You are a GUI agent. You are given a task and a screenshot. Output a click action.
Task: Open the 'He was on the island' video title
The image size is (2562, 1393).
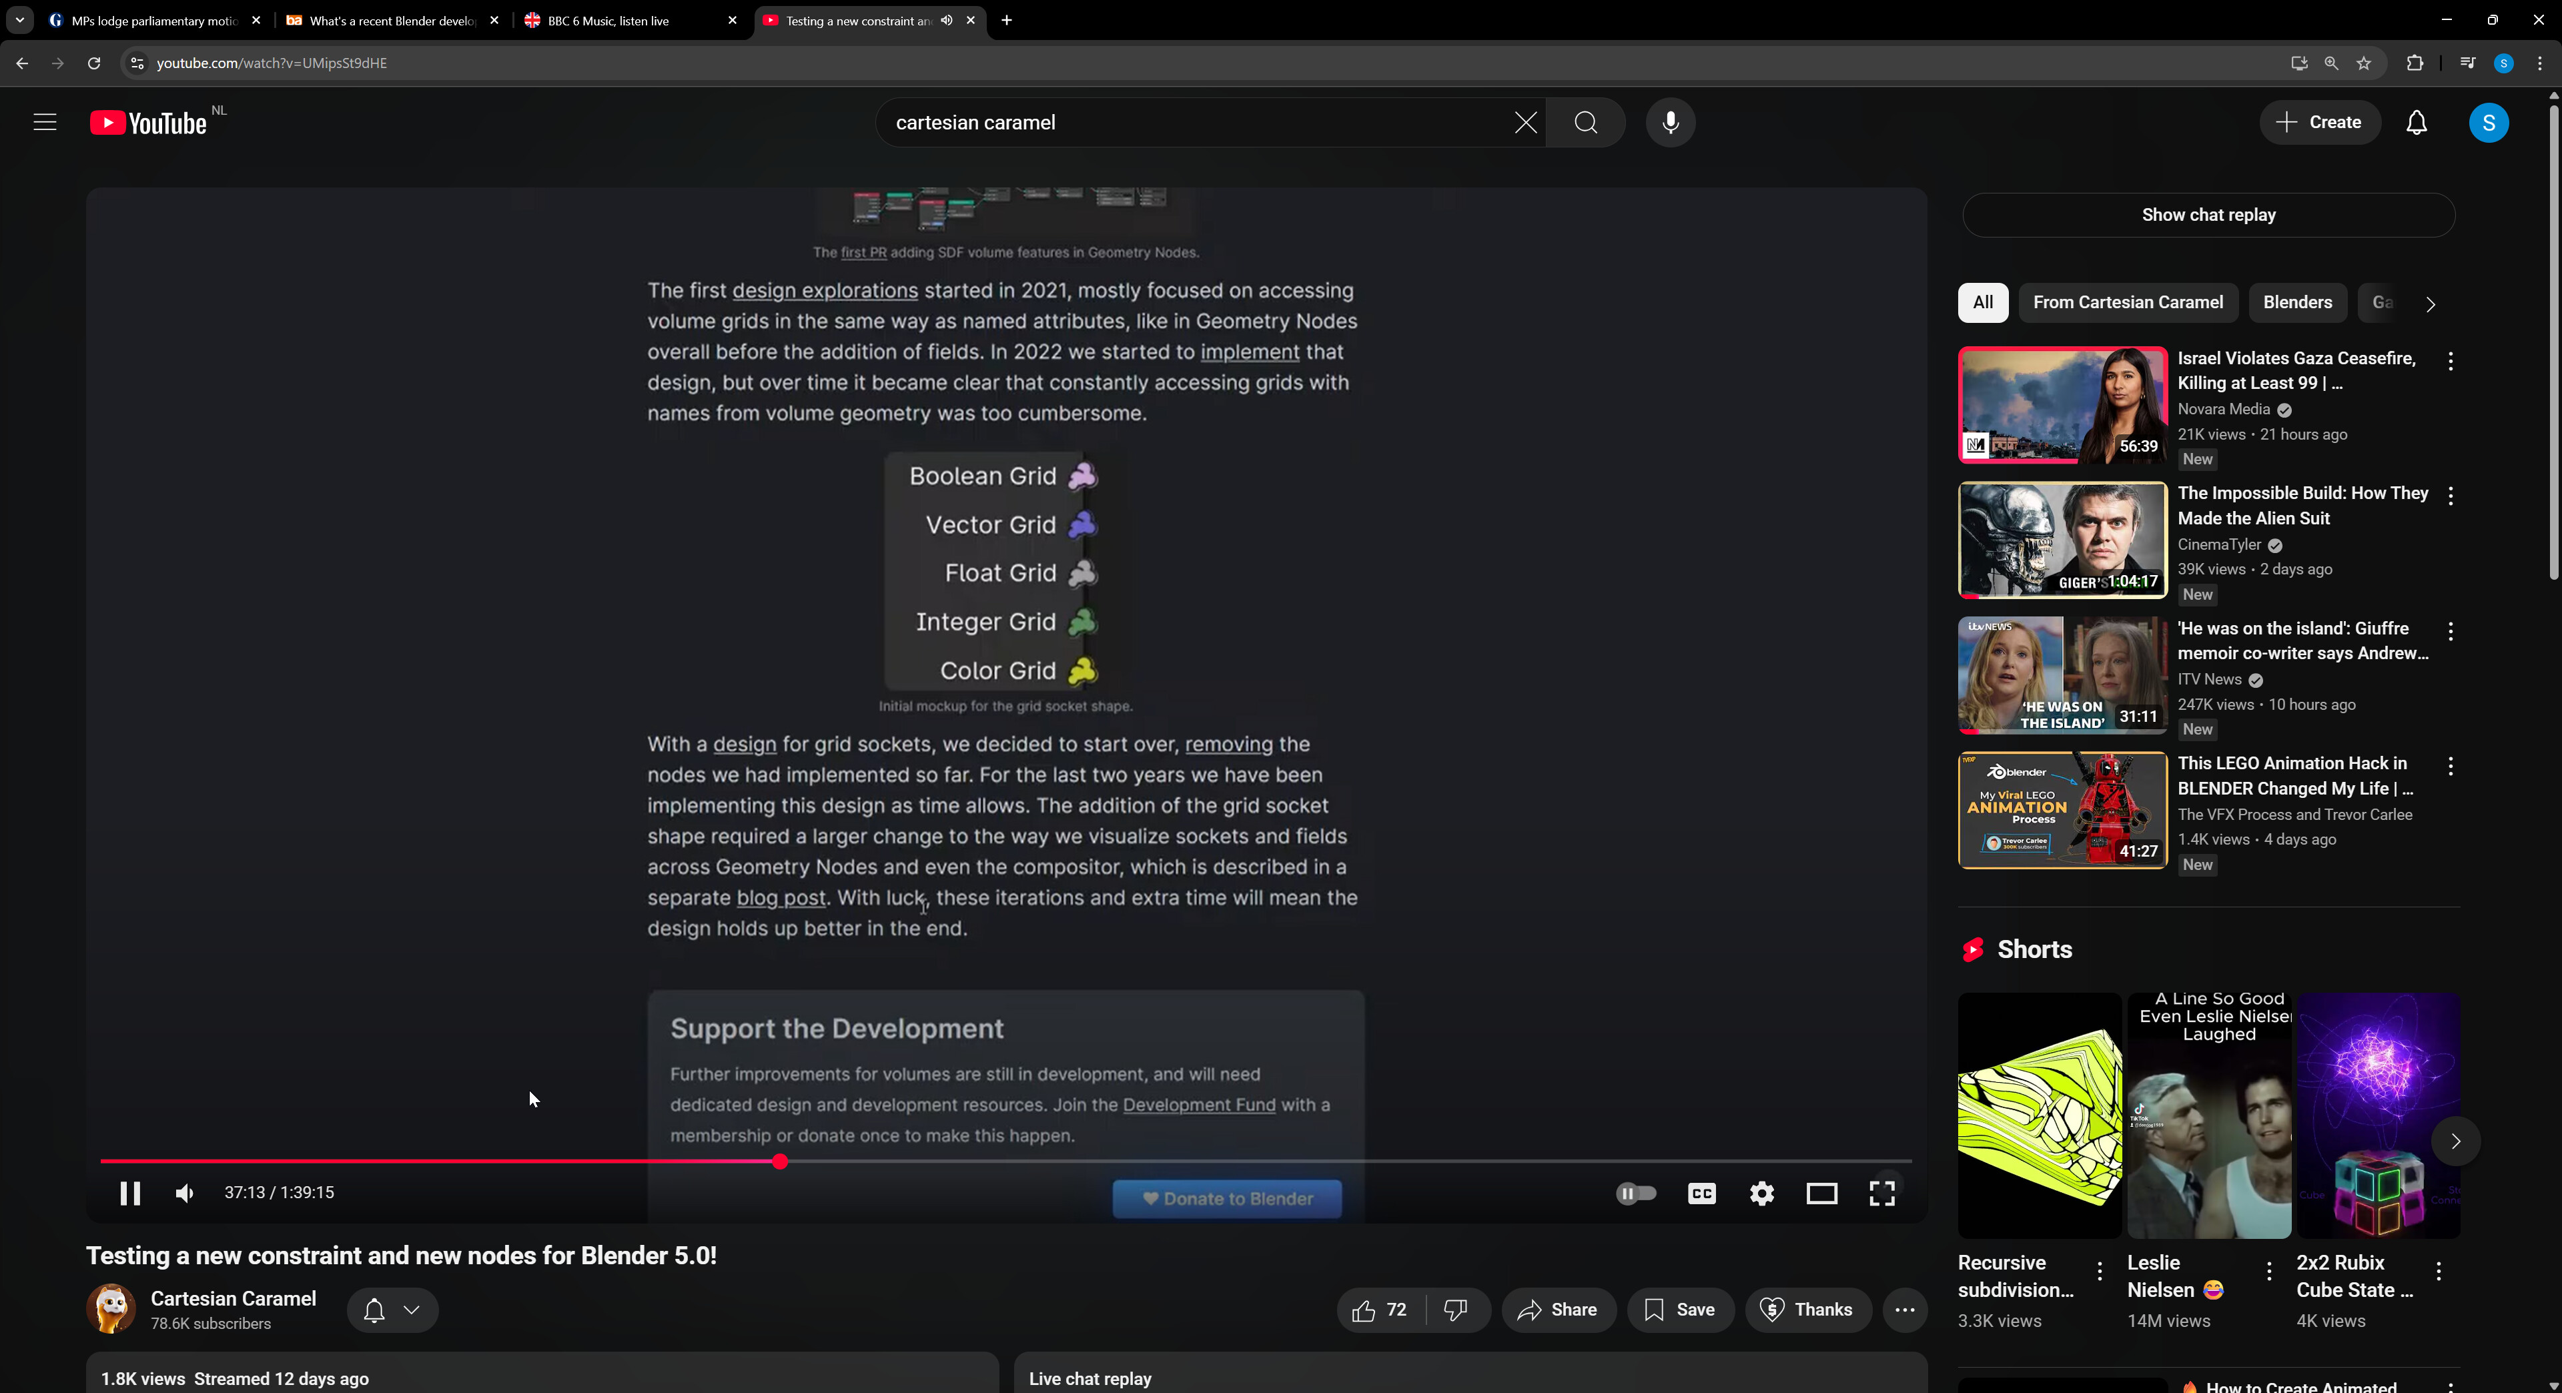pyautogui.click(x=2302, y=641)
